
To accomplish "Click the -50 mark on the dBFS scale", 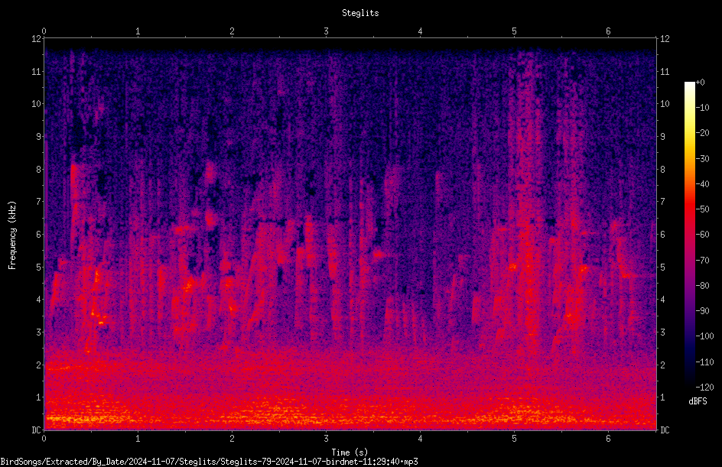I will coord(703,209).
